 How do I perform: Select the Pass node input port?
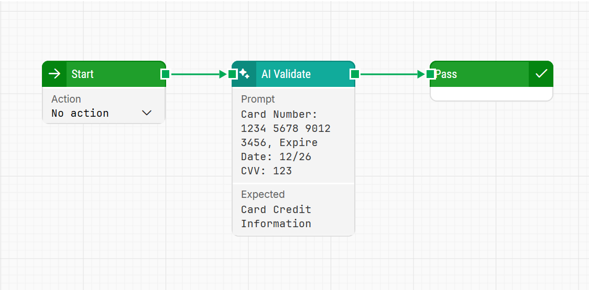coord(430,74)
